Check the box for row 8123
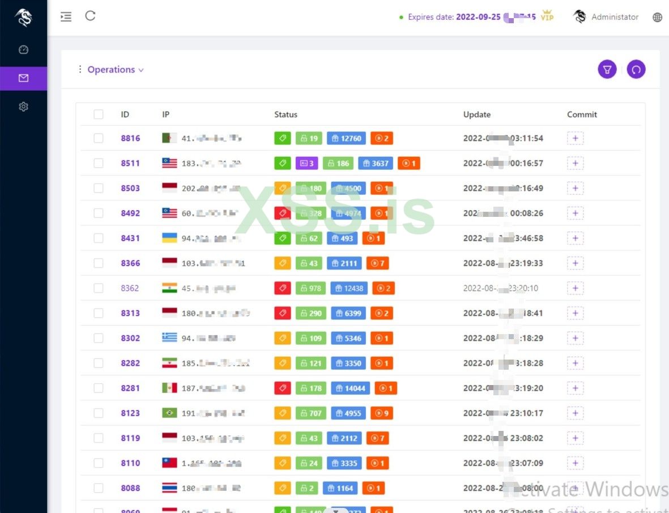Screen dimensions: 669x513 click(x=99, y=413)
